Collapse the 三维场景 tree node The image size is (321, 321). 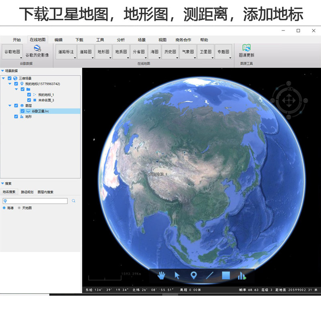4,78
